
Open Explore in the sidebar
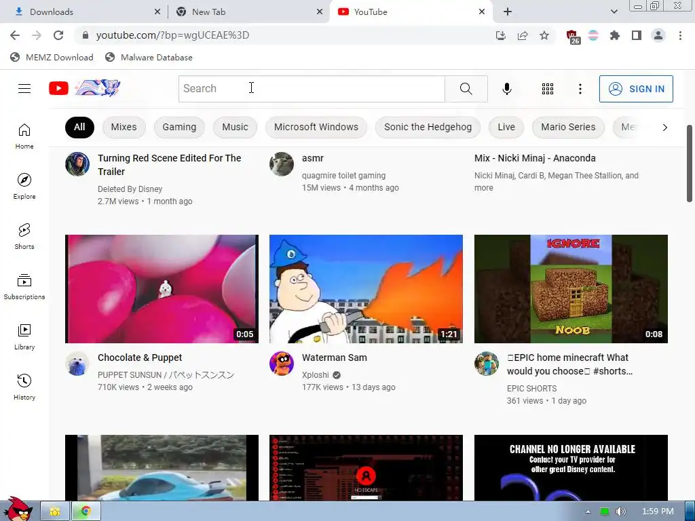24,187
